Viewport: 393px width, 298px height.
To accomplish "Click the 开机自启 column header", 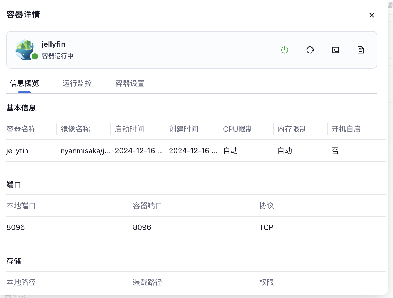I will coord(346,129).
